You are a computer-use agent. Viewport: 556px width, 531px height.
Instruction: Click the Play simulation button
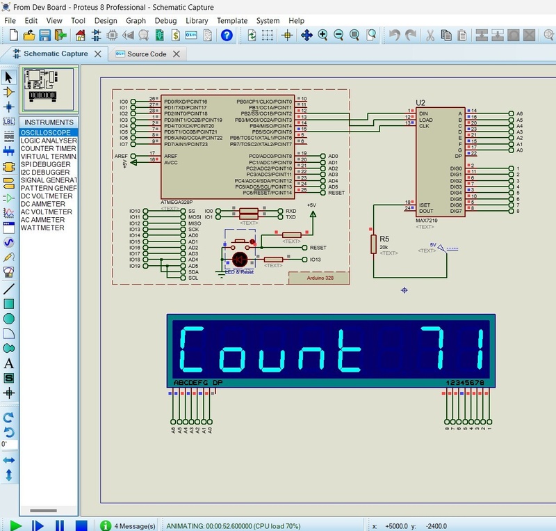(15, 525)
